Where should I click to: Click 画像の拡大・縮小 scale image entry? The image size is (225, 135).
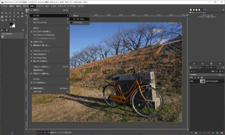click(x=49, y=45)
